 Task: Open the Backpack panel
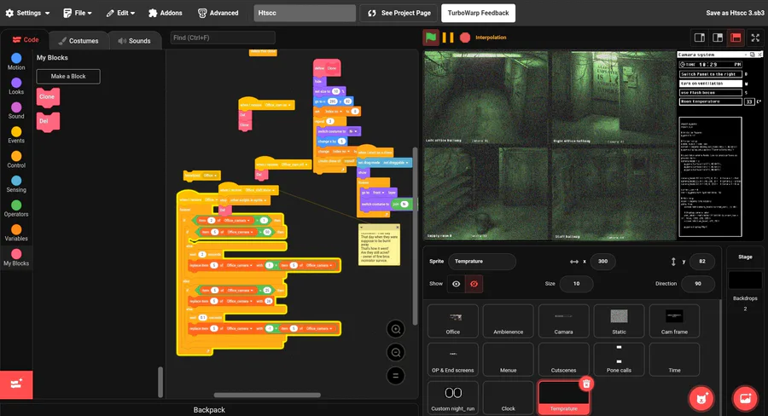tap(209, 410)
